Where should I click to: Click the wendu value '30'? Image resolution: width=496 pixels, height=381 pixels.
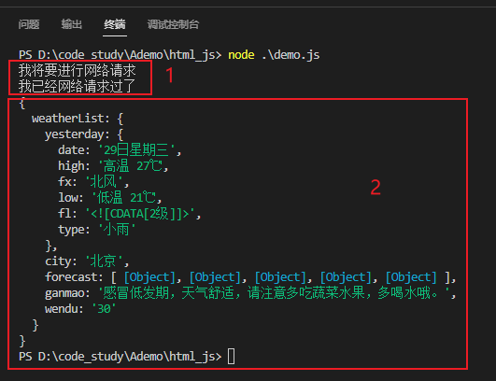pyautogui.click(x=104, y=309)
